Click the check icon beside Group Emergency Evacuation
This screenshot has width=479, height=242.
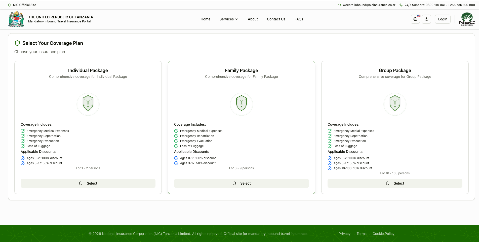click(x=330, y=141)
